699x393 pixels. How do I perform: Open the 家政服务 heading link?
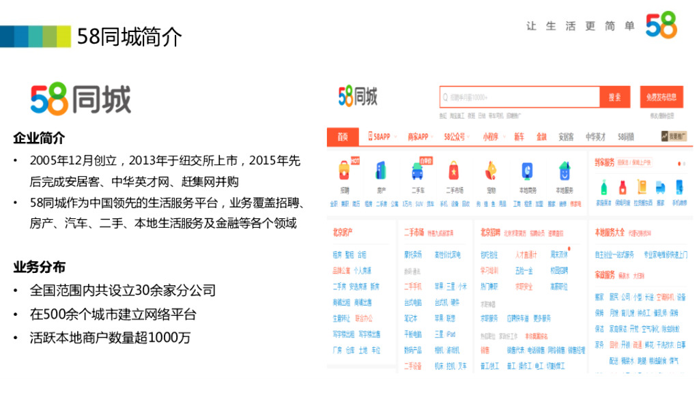(x=605, y=275)
